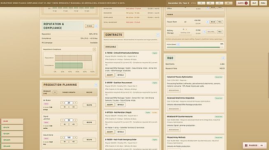The image size is (269, 150).
Task: Click the Factory Speed progress bar
Action: click(195, 47)
